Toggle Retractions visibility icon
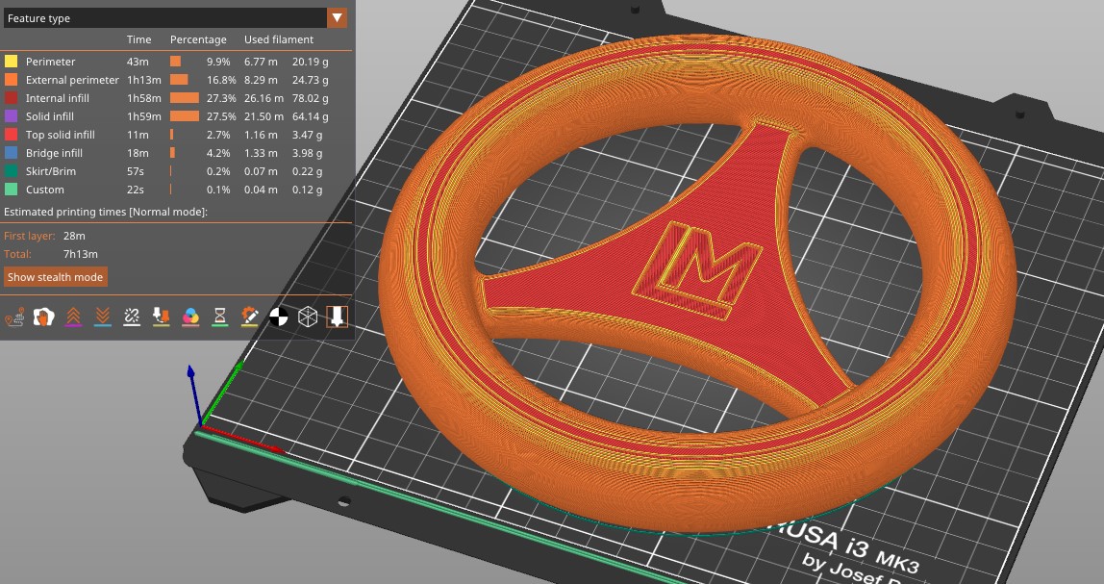This screenshot has width=1104, height=584. click(73, 317)
